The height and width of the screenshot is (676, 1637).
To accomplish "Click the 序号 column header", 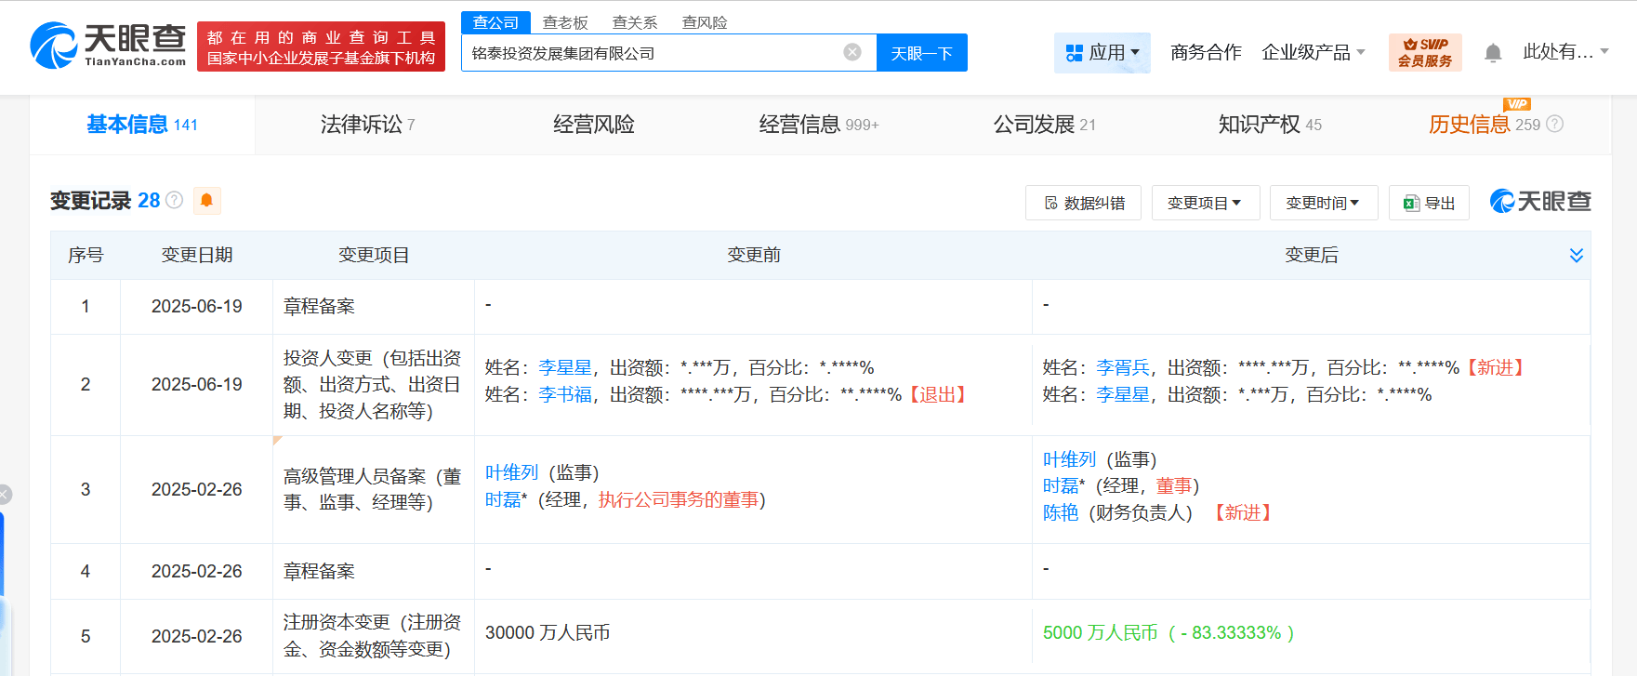I will 86,255.
